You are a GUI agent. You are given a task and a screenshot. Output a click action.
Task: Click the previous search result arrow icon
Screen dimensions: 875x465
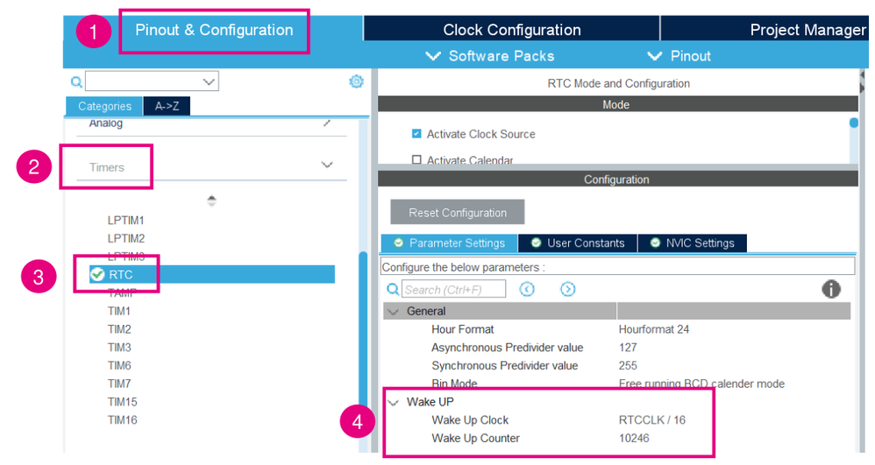tap(527, 289)
